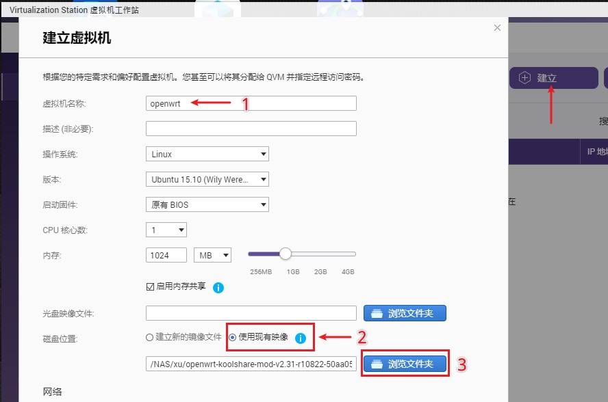Click the disk path field showing /NAS/xu/openwrt

250,364
